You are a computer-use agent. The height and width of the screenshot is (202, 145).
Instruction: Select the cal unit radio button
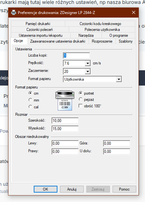click(30, 107)
